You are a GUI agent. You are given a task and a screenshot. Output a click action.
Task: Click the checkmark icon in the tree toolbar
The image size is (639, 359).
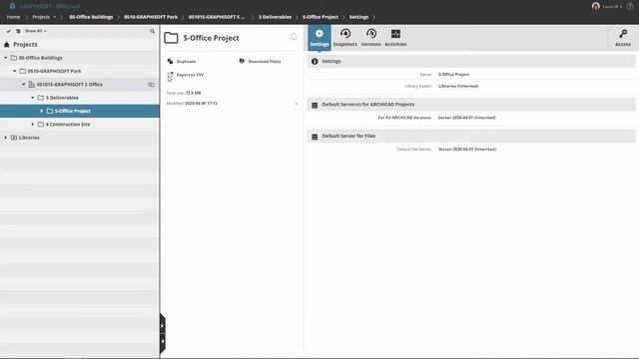click(x=8, y=31)
